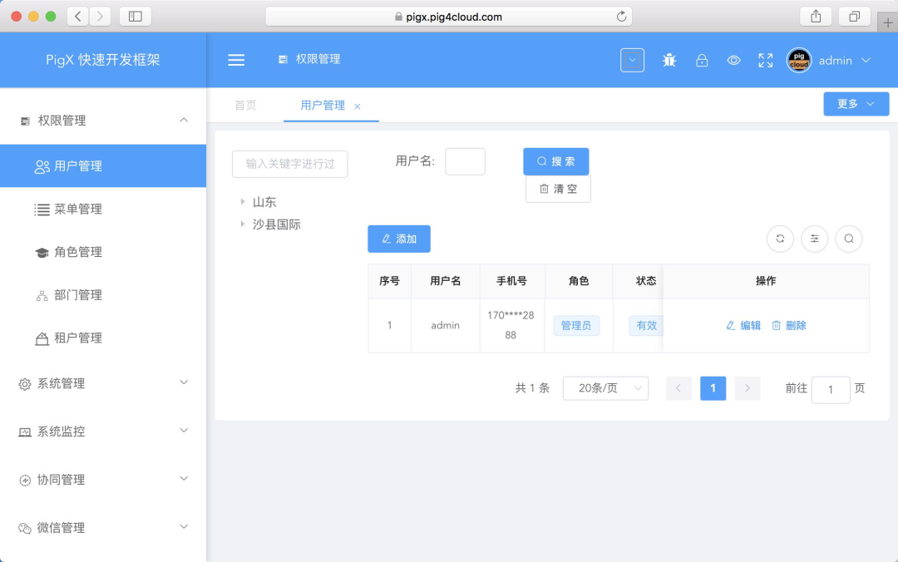Refresh the user table with the reload icon

pos(780,239)
